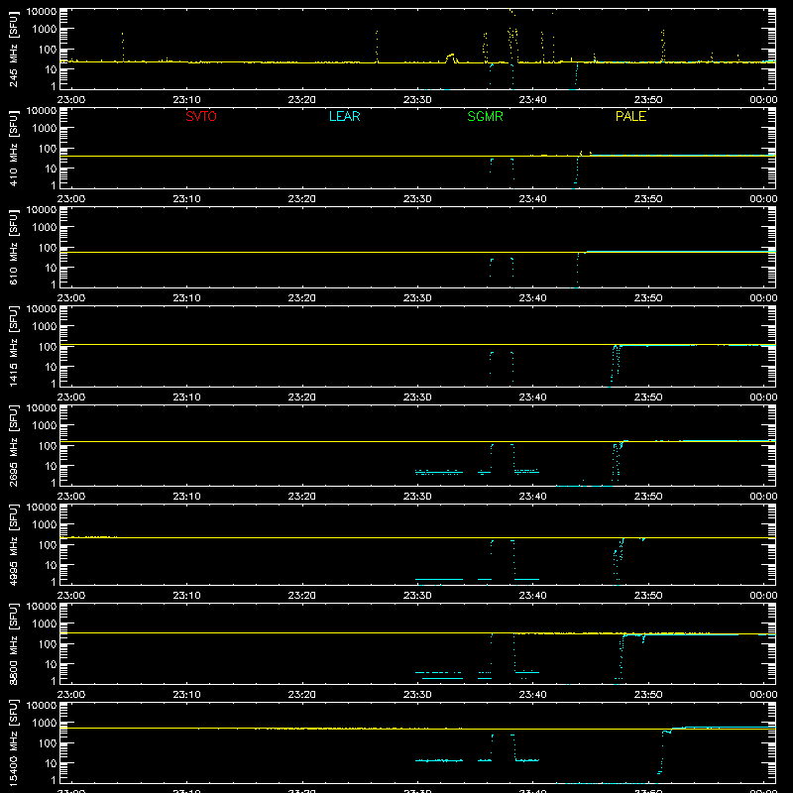Click 23:40 tick label under 4995 MHz plot
Image resolution: width=793 pixels, height=793 pixels.
(532, 596)
